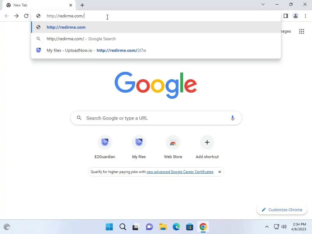Dismiss the Career Certificates promo
312x234 pixels.
click(x=220, y=172)
